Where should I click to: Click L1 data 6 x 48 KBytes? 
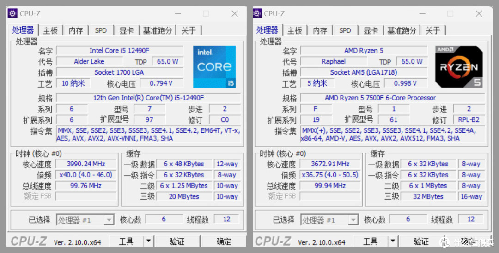click(184, 164)
